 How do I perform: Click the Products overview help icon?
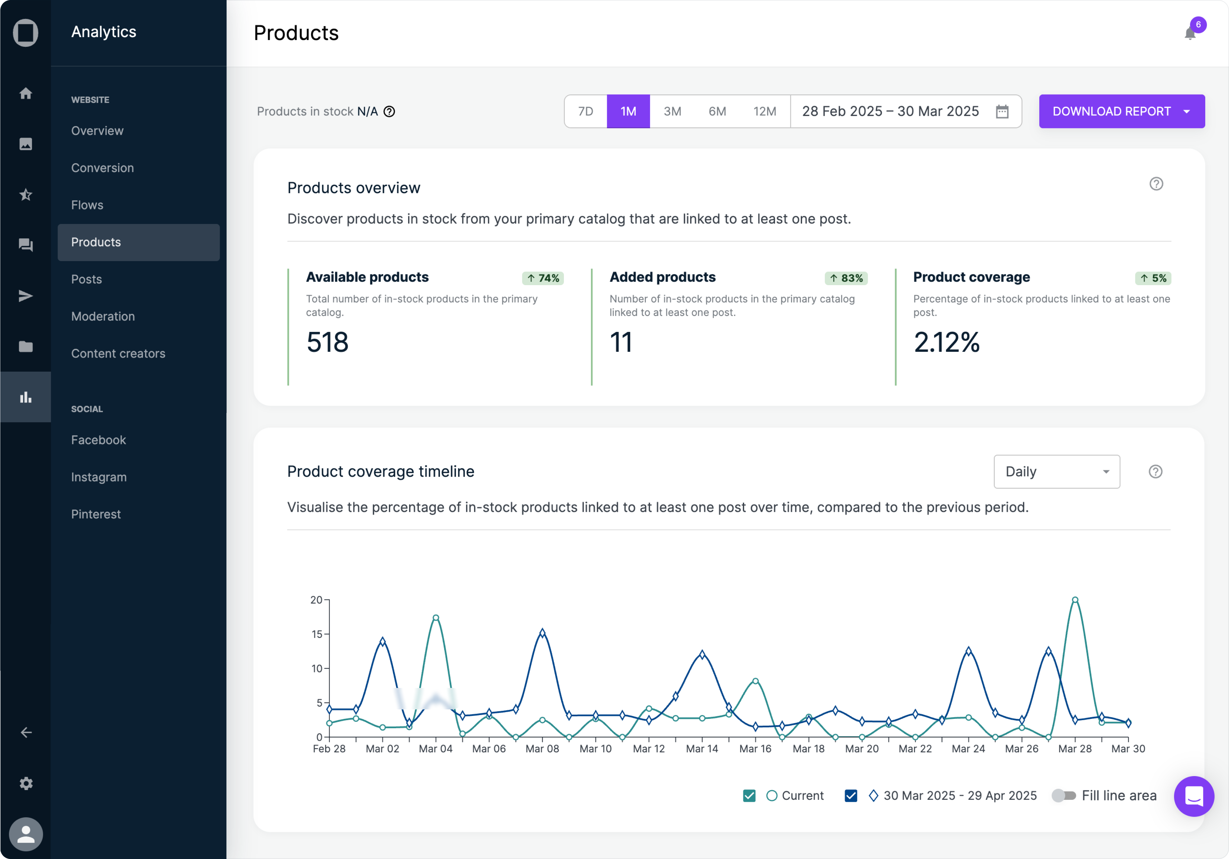pos(1156,184)
